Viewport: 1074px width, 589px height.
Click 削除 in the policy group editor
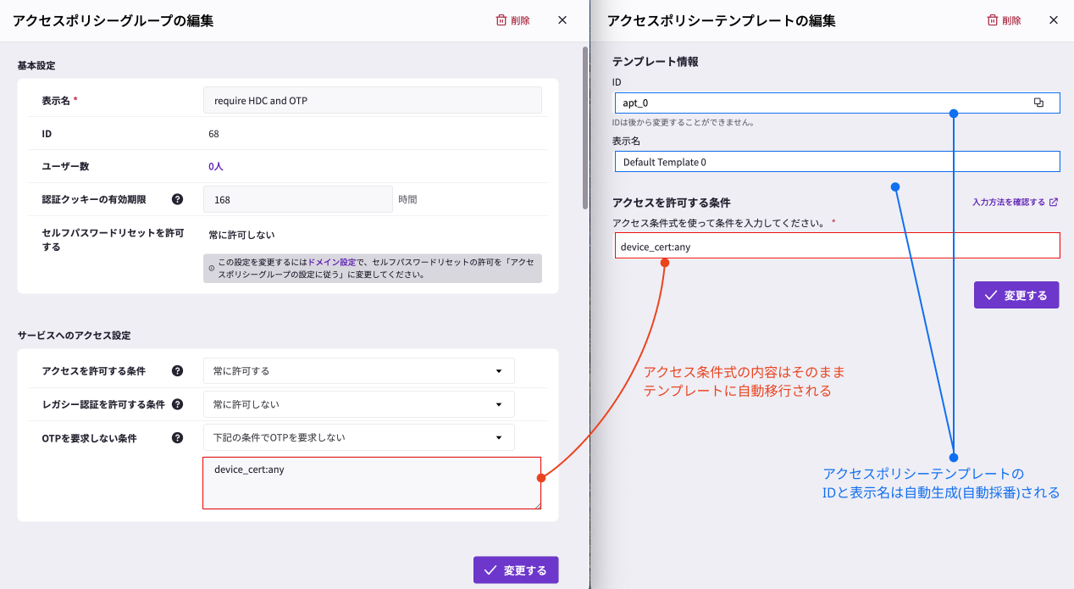click(x=512, y=20)
